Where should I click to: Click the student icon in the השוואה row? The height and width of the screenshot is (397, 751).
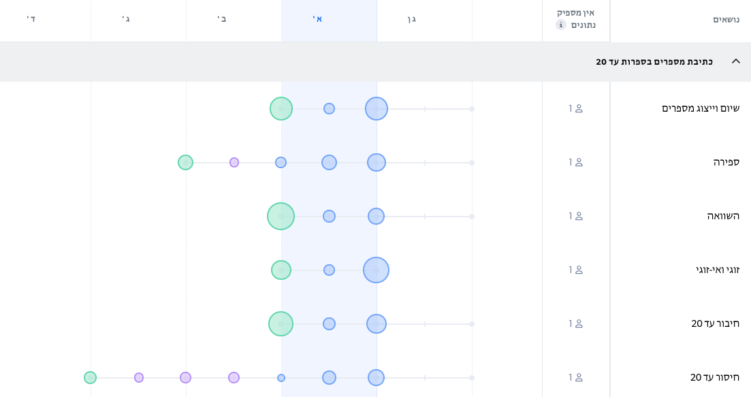point(579,216)
